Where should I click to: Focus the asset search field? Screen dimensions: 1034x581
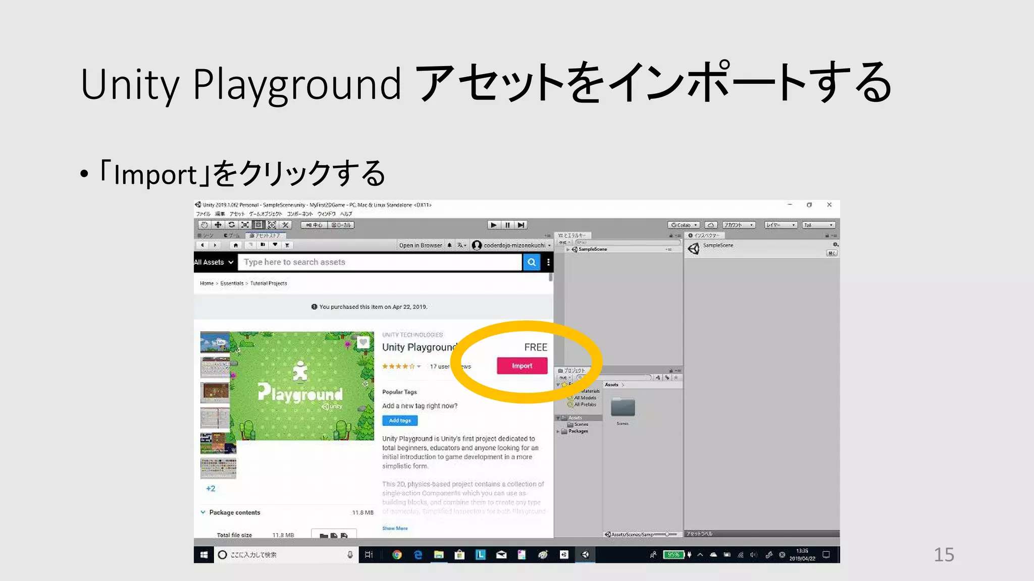380,262
